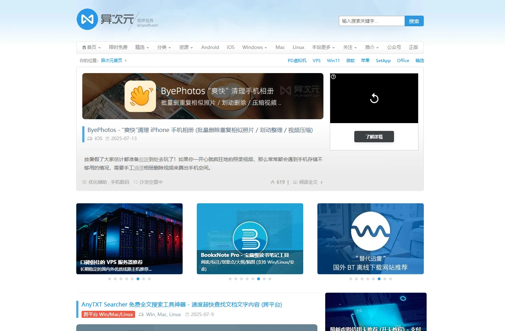The height and width of the screenshot is (331, 505).
Task: Click the search keyword input field
Action: (x=372, y=21)
